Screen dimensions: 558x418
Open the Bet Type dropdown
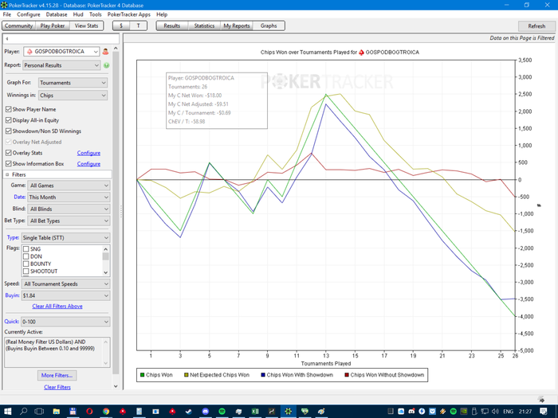click(x=69, y=221)
